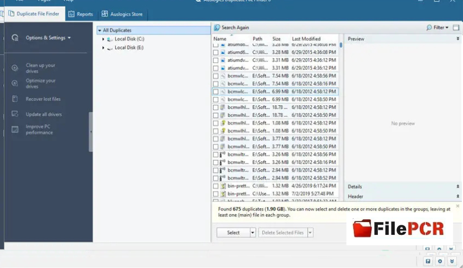Click the Local Disk (E:) drive icon

click(110, 48)
